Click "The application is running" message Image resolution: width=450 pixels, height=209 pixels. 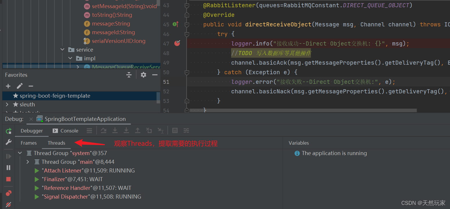point(334,153)
